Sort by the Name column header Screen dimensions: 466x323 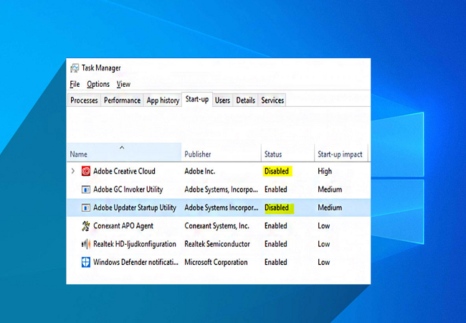[x=124, y=152]
